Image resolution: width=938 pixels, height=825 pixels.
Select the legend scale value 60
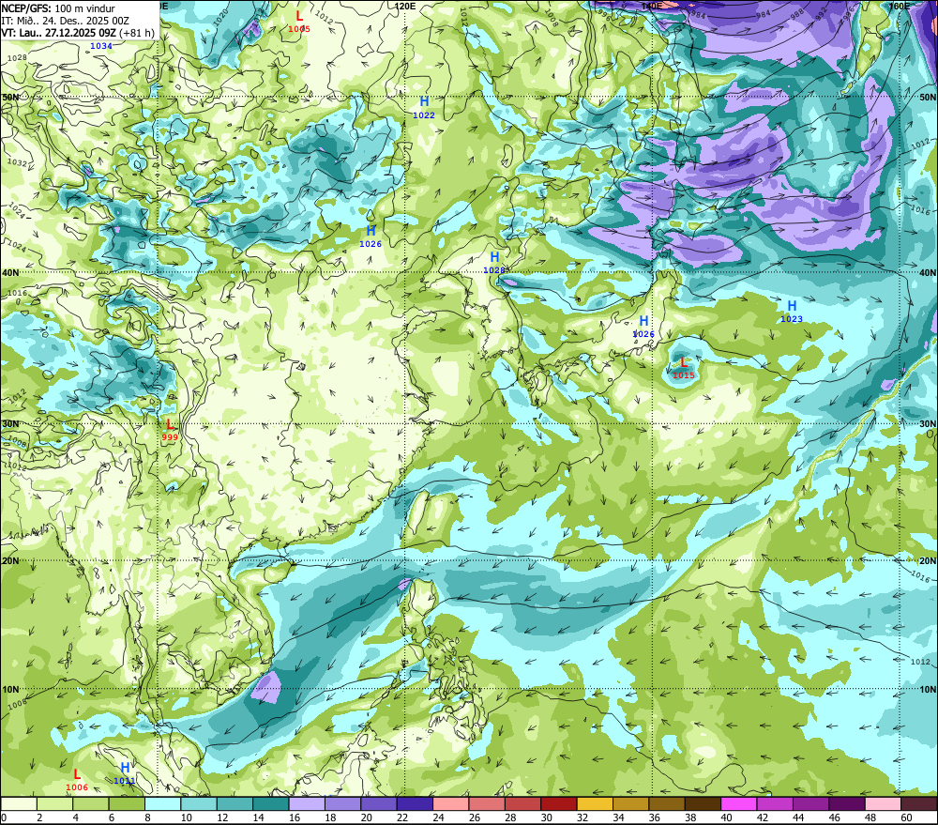tap(906, 817)
